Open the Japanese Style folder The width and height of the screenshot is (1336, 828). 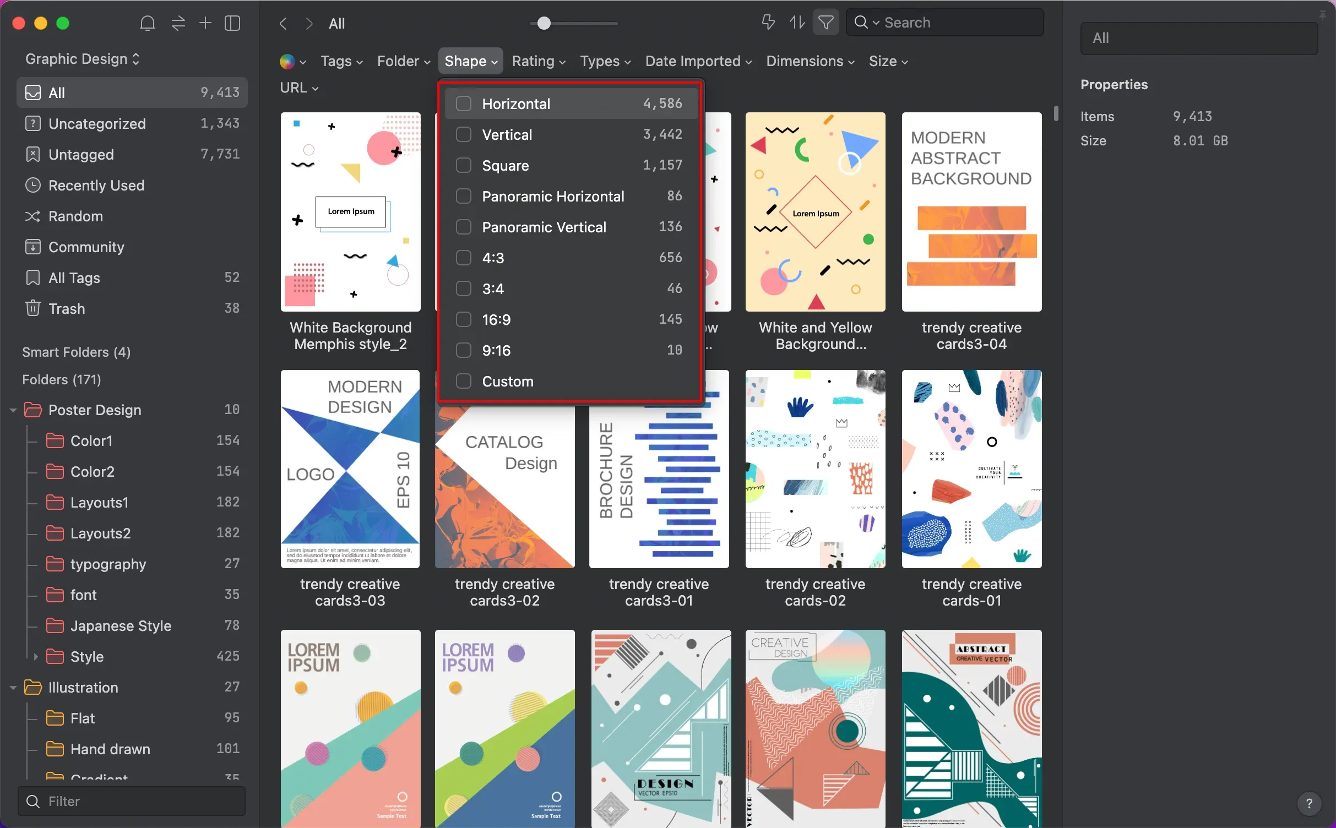click(121, 625)
